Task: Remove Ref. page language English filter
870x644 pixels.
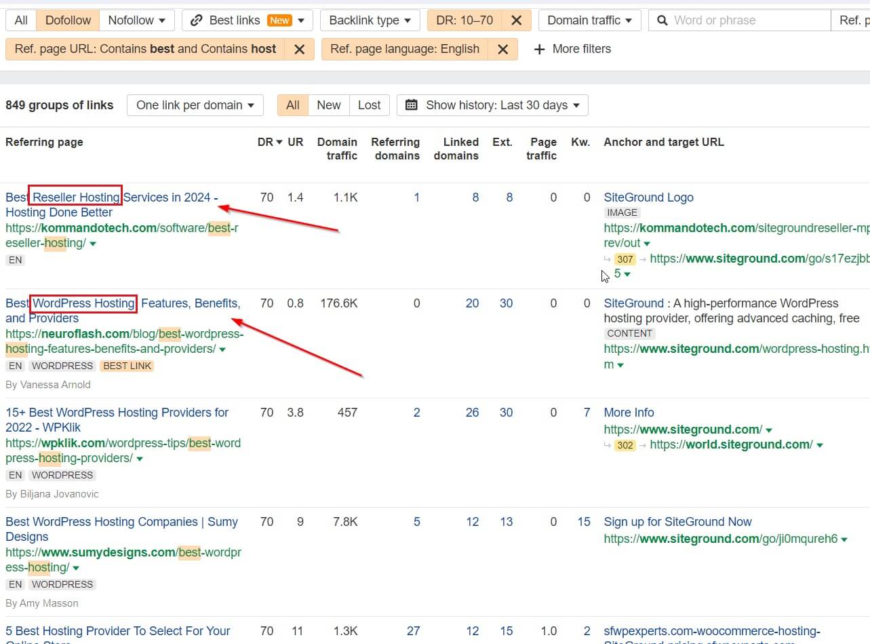Action: [502, 49]
